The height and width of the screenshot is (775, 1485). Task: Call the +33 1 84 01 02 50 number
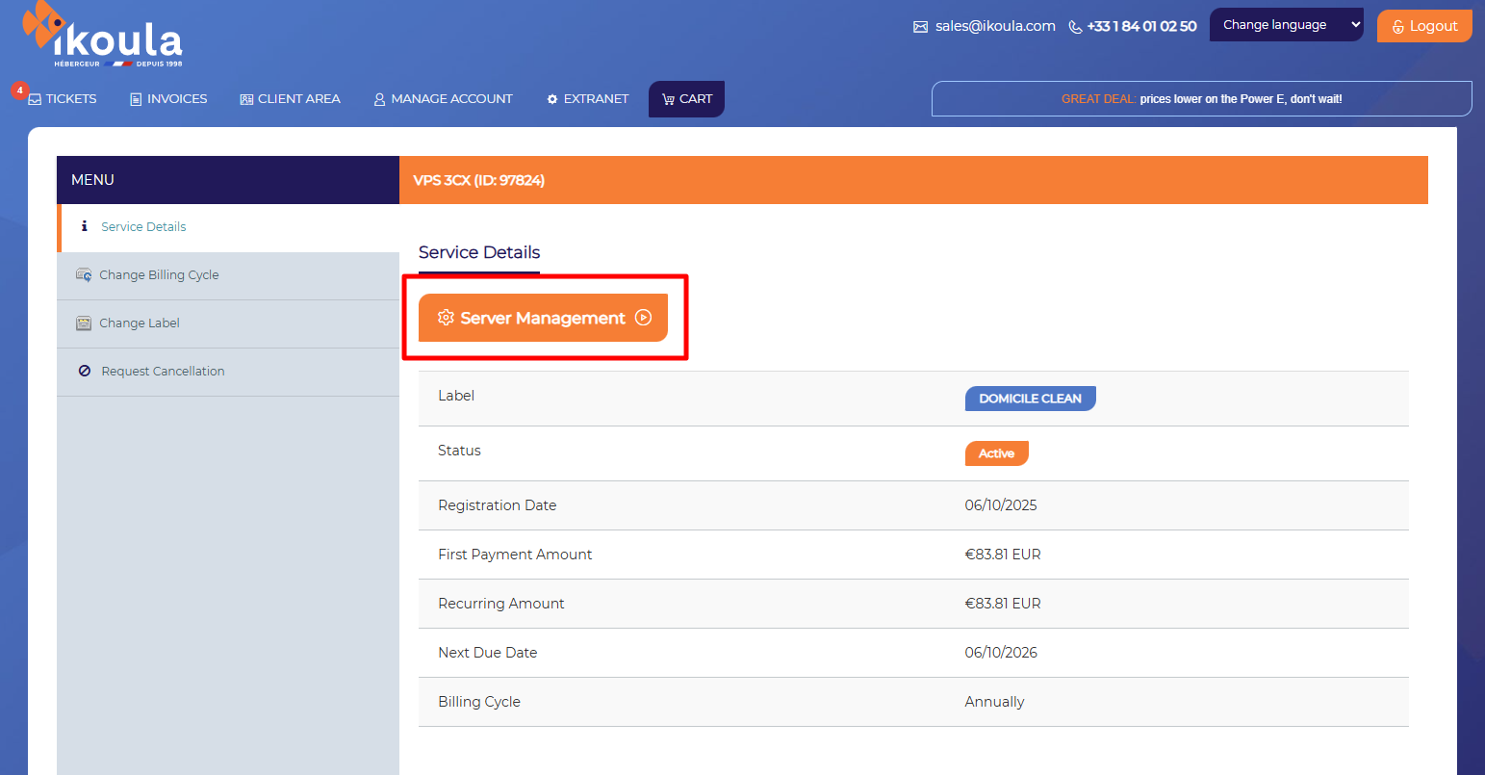pos(1141,26)
